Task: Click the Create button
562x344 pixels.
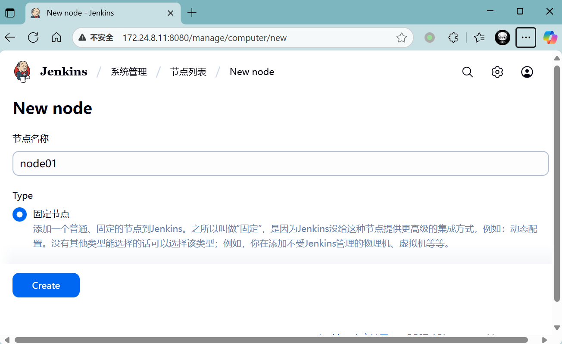Action: click(x=46, y=285)
